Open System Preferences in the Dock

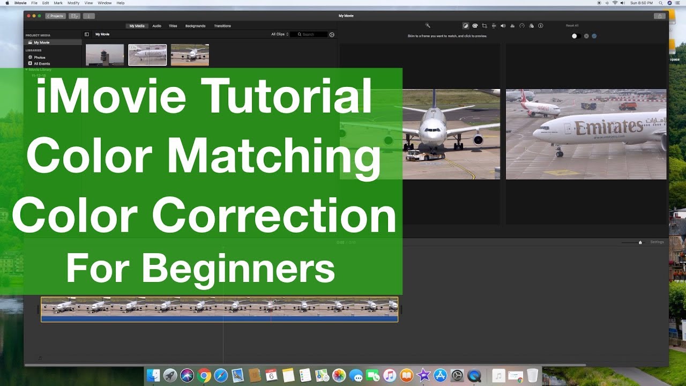tap(457, 375)
